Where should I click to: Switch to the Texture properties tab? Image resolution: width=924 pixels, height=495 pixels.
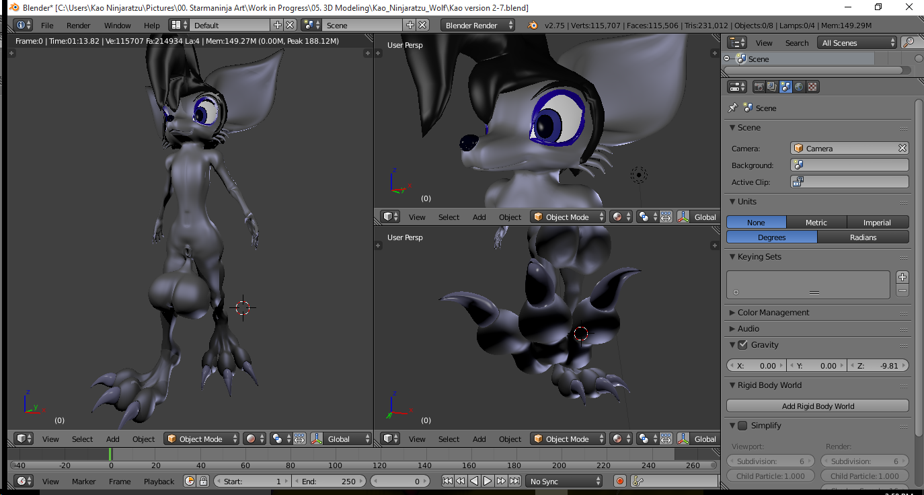pyautogui.click(x=812, y=87)
